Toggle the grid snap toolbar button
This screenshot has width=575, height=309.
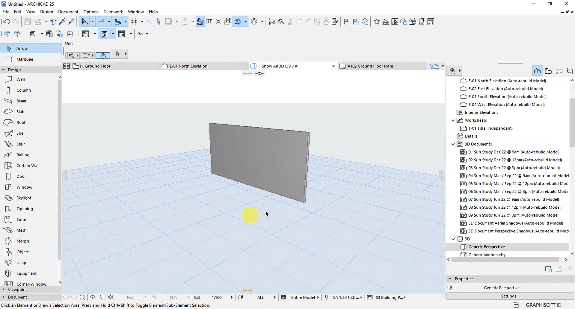(134, 22)
